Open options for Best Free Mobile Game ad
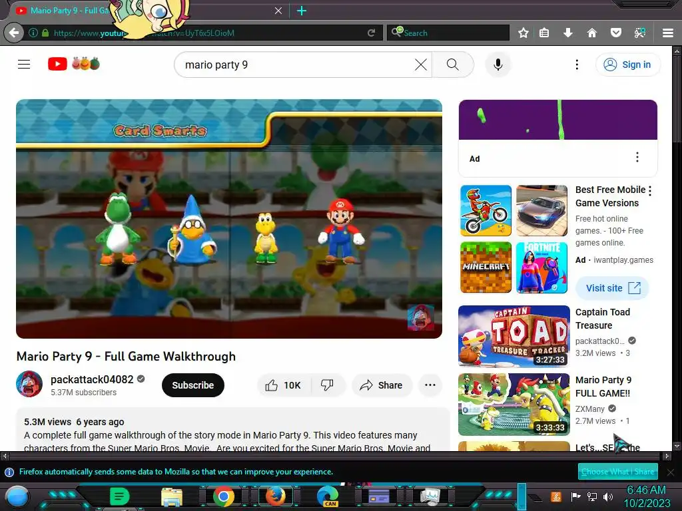 click(650, 190)
